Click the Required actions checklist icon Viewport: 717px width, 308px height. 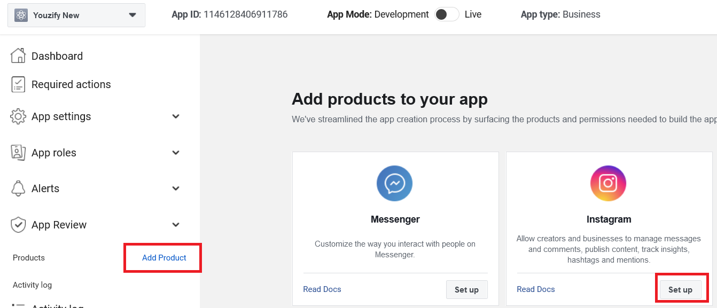click(x=18, y=84)
